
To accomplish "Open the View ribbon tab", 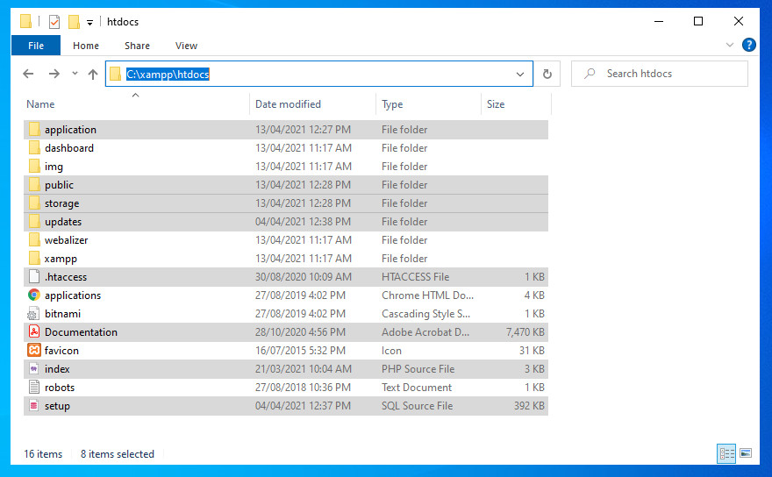I will (186, 46).
